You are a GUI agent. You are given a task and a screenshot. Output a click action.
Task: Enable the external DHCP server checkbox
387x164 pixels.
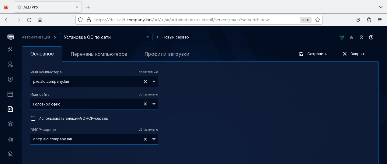[33, 119]
